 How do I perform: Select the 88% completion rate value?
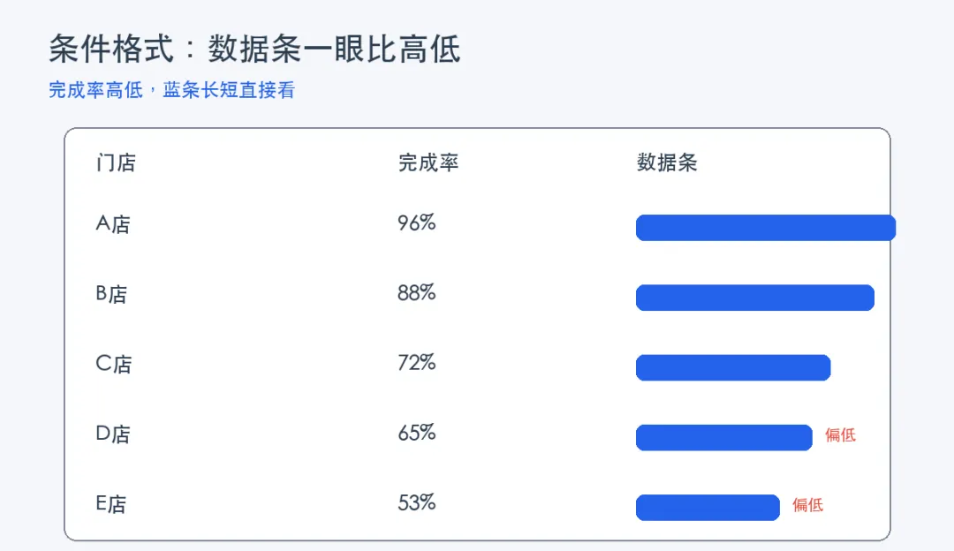tap(417, 292)
